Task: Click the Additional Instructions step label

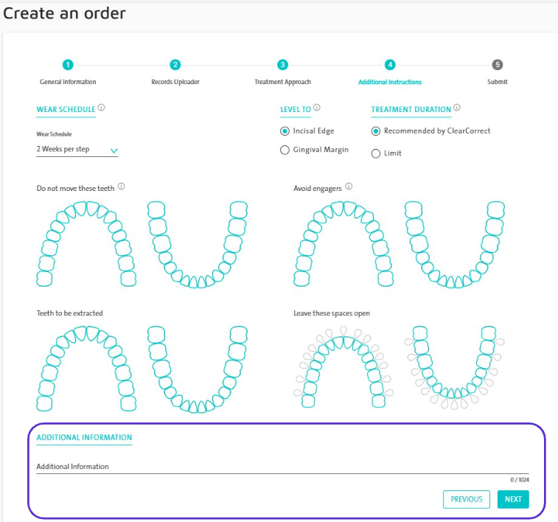Action: [390, 82]
